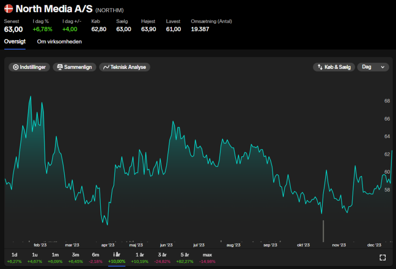Viewport: 396px width, 269px height.
Task: Click the large volume bar near nov '23
Action: (x=323, y=231)
